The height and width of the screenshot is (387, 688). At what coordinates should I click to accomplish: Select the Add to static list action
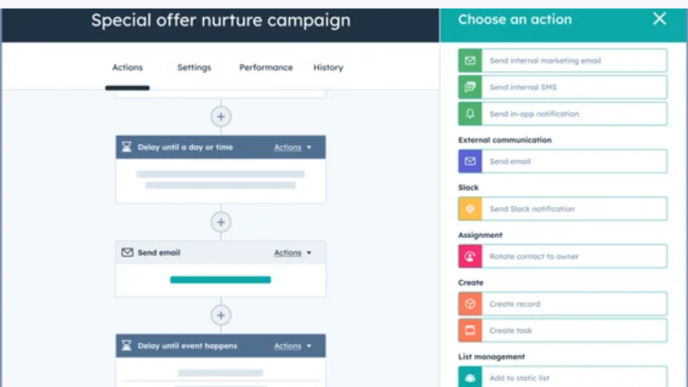(x=562, y=378)
